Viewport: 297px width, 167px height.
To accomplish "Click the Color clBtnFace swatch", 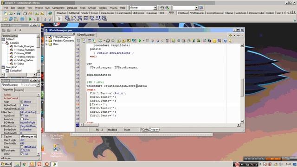I will click(x=22, y=147).
